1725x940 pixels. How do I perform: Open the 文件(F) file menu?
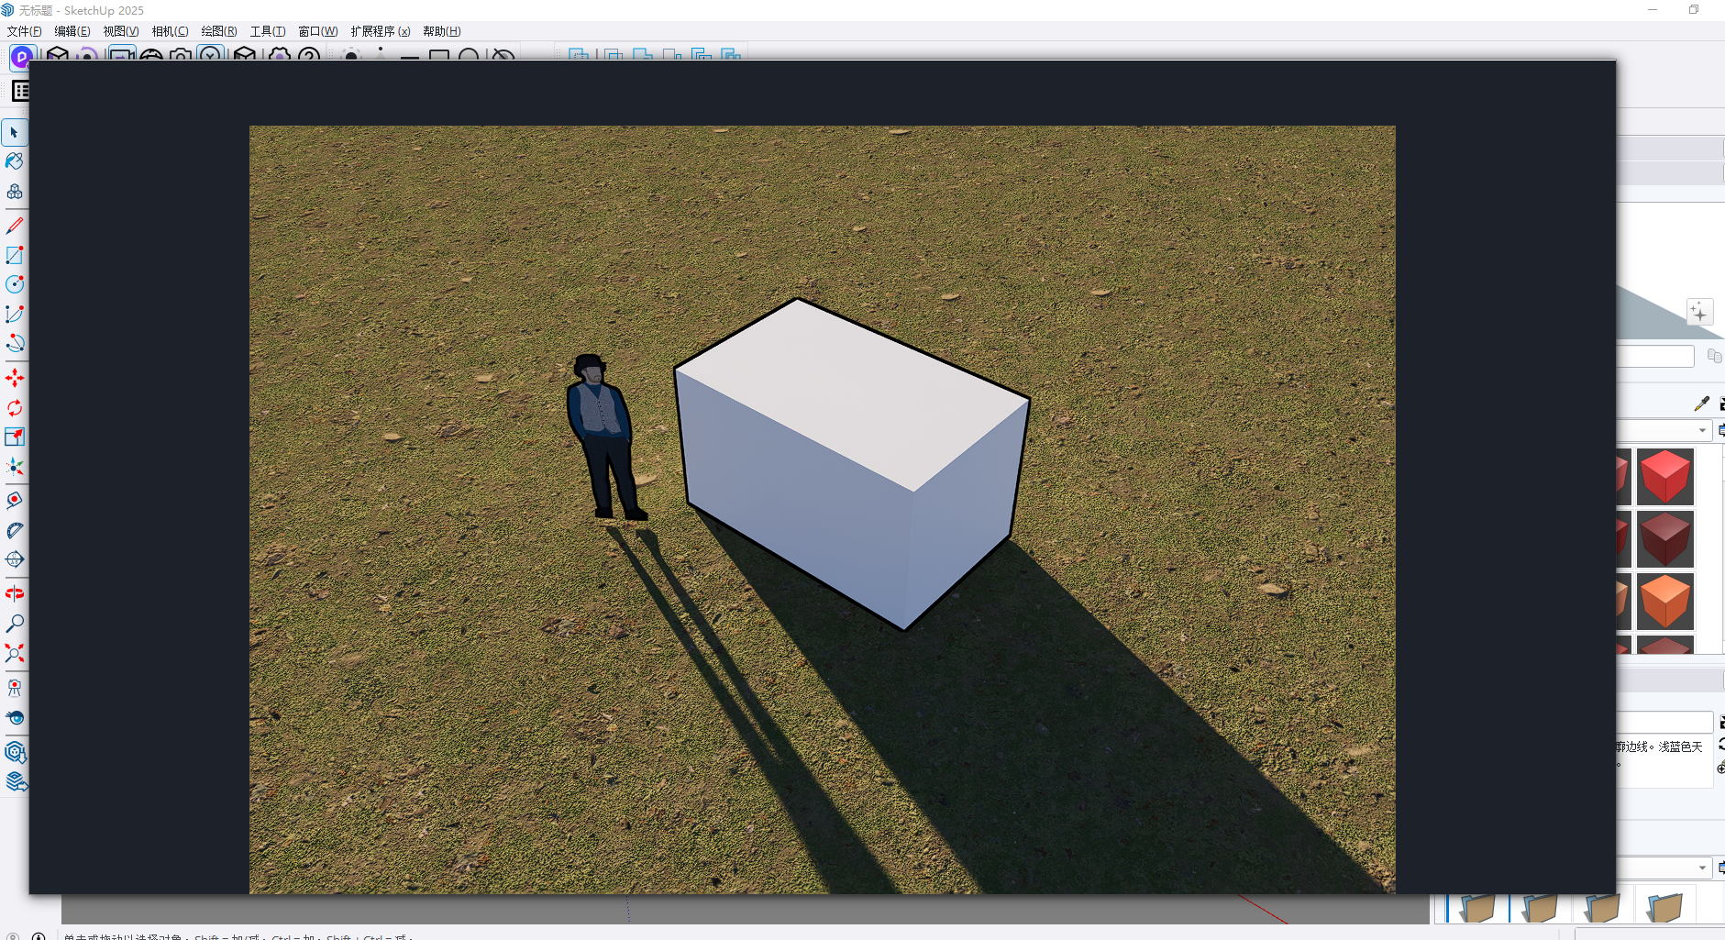click(24, 31)
